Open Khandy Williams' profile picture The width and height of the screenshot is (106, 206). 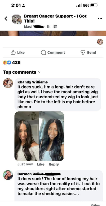[x=8, y=83]
